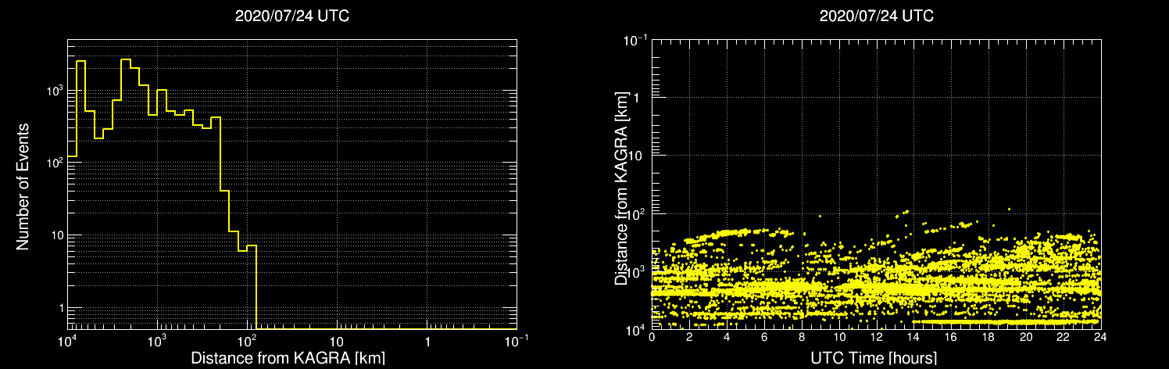The width and height of the screenshot is (1169, 369).
Task: Click UTC time tick label 6
Action: pyautogui.click(x=764, y=337)
